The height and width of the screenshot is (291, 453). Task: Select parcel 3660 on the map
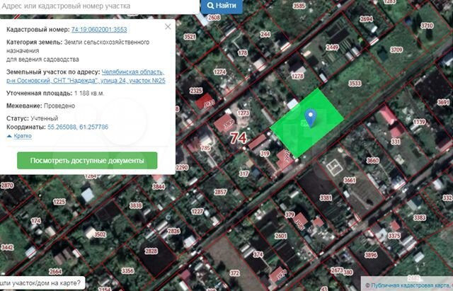[372, 161]
